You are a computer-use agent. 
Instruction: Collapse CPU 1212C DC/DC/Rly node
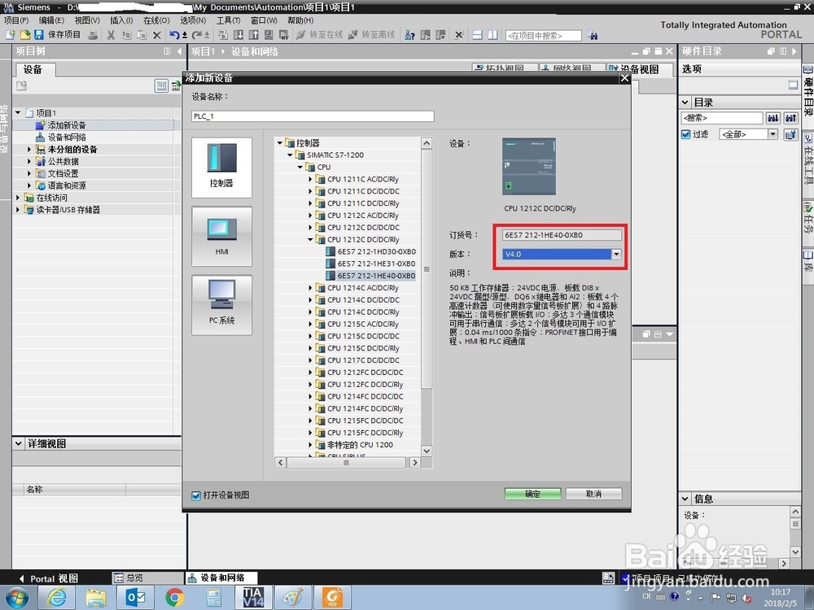pyautogui.click(x=310, y=240)
